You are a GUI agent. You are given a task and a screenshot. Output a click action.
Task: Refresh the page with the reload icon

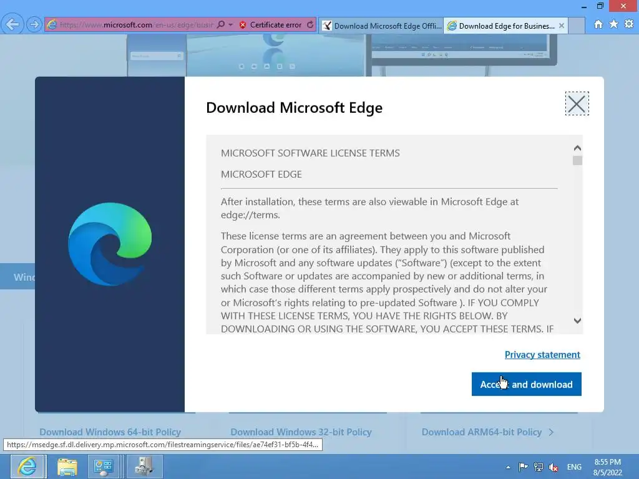310,25
